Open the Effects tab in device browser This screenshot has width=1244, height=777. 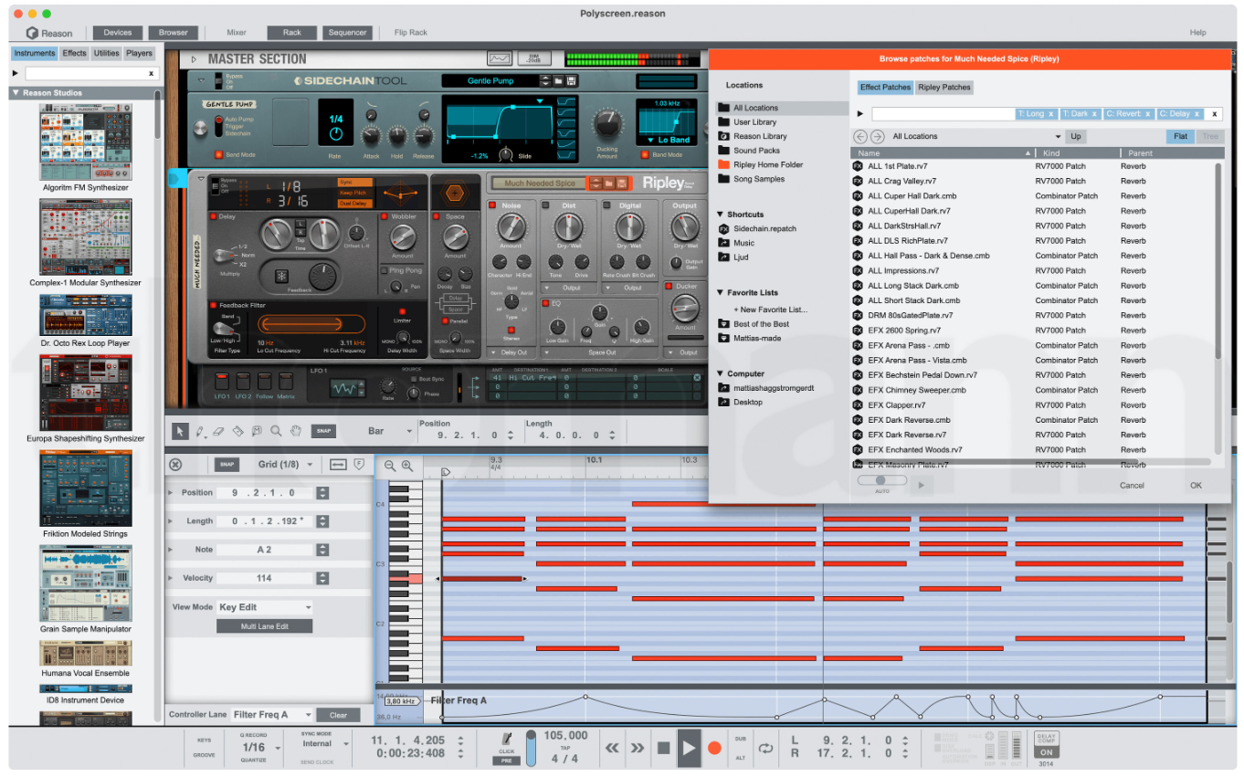point(74,53)
